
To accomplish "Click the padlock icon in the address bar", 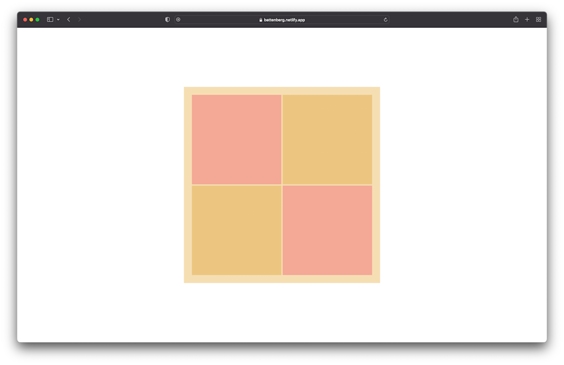I will click(260, 19).
